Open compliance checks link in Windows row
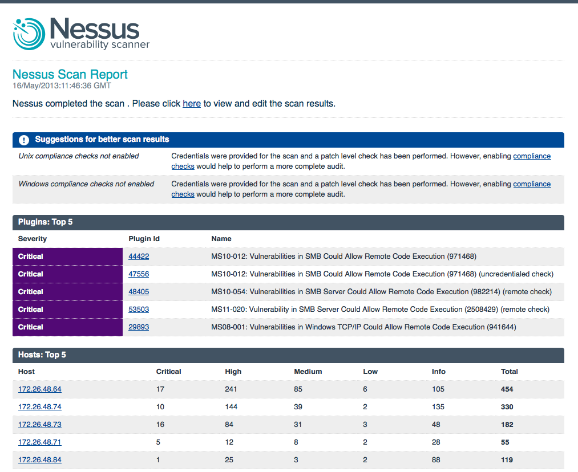This screenshot has height=472, width=578. pyautogui.click(x=532, y=184)
